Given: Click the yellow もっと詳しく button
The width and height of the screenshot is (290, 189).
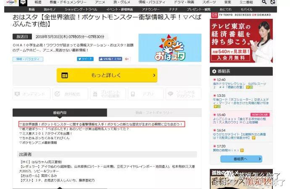Looking at the screenshot, I should click(107, 75).
